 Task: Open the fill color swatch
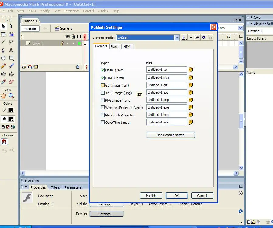coord(11,119)
